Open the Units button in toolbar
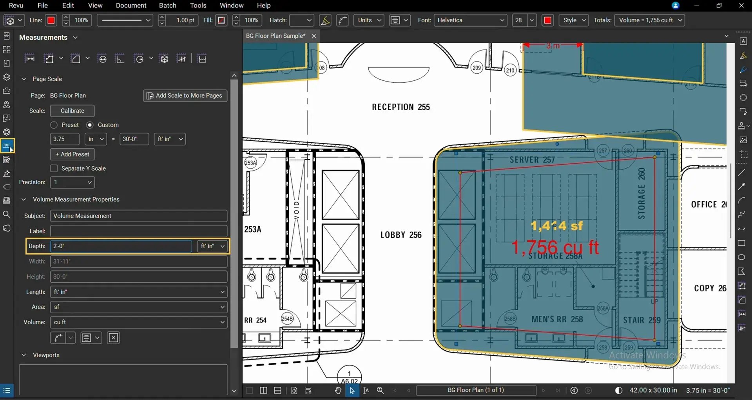This screenshot has width=752, height=400. pyautogui.click(x=369, y=20)
